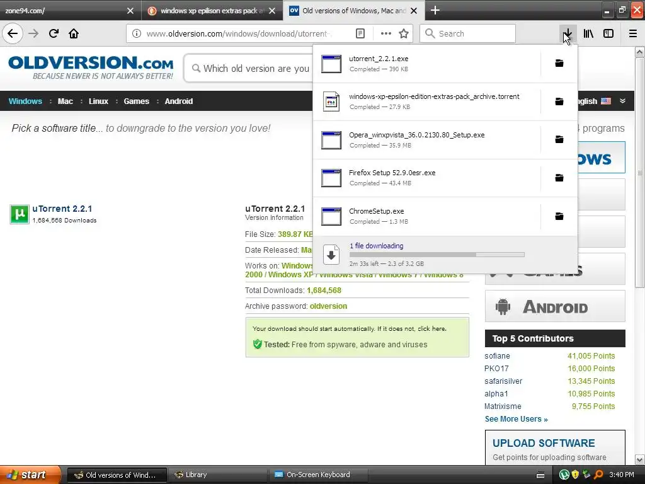This screenshot has width=645, height=484.
Task: Reload the current page
Action: pos(54,33)
